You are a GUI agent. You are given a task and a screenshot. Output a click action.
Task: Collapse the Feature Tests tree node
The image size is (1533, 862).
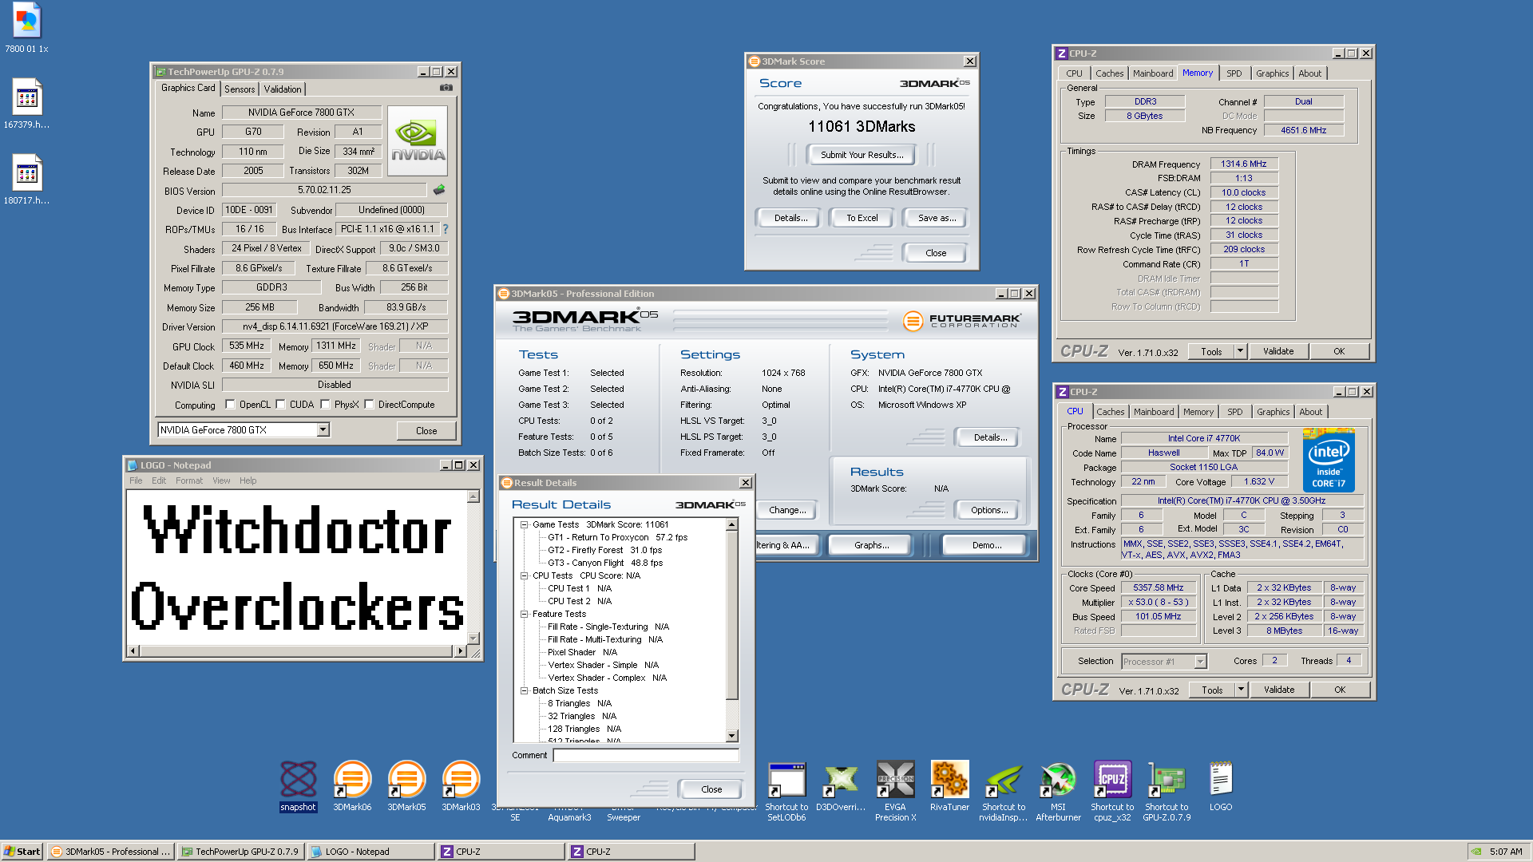(x=524, y=615)
